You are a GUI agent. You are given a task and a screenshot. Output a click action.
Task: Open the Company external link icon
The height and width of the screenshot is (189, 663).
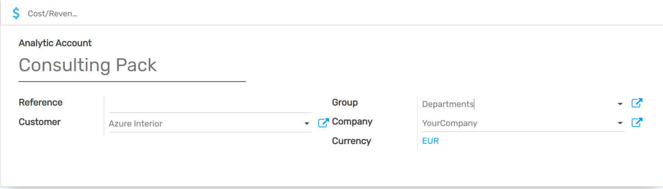pyautogui.click(x=637, y=122)
